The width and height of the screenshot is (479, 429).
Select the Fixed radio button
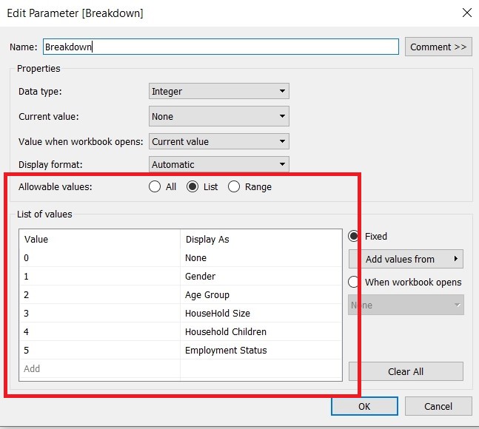(355, 237)
